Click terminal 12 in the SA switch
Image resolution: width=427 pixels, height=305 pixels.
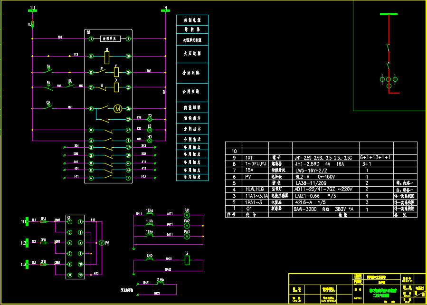point(80,275)
